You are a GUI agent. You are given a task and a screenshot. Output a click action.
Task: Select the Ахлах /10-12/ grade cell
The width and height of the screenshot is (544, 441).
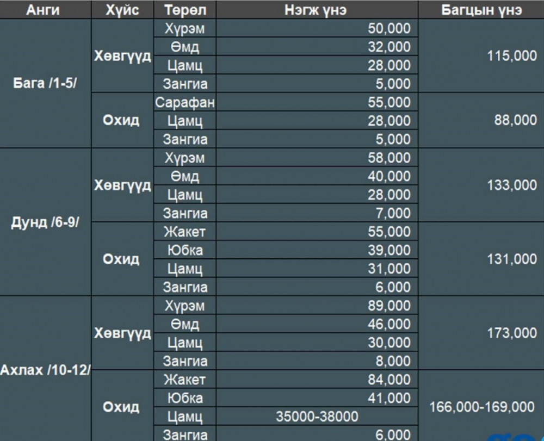coord(46,370)
